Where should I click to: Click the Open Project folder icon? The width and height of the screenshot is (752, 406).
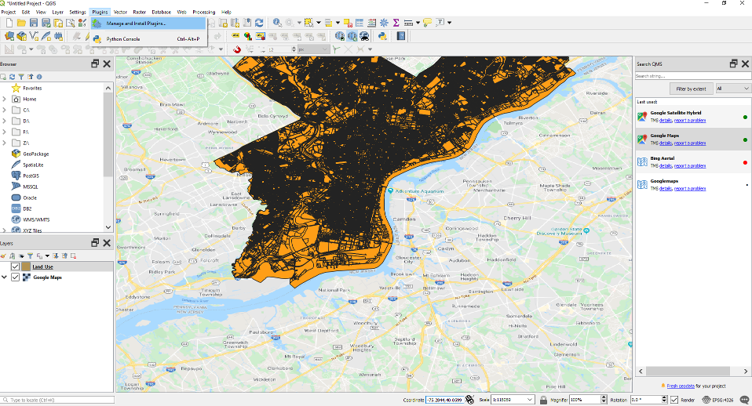click(22, 24)
